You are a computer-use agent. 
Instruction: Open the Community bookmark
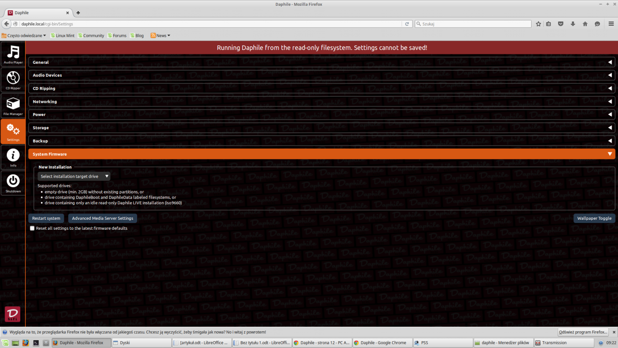point(91,35)
